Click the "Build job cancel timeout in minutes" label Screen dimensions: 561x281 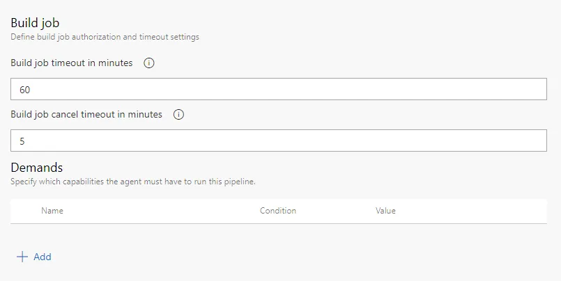click(x=86, y=115)
